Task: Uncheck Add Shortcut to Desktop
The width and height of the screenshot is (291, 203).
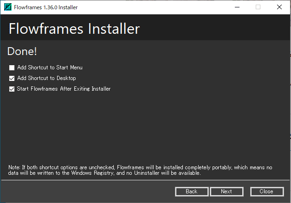Action: (12, 79)
